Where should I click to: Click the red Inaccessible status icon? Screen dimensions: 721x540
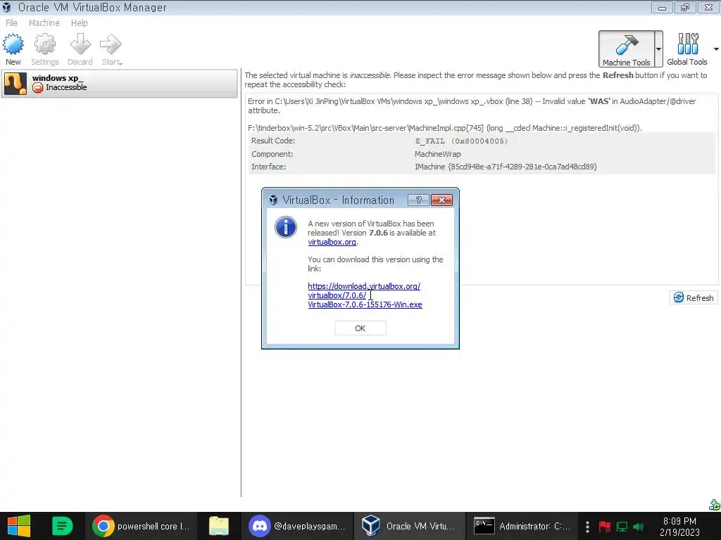pos(38,87)
